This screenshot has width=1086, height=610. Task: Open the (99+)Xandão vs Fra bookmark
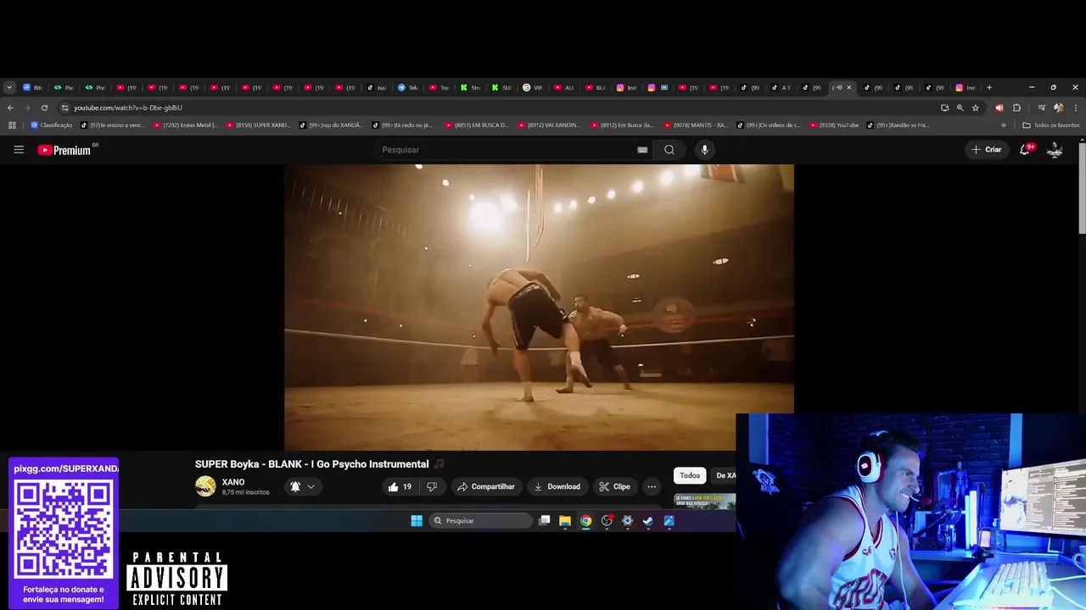(x=899, y=125)
